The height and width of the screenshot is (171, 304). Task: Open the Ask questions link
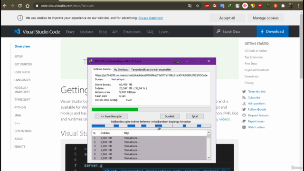[x=256, y=104]
